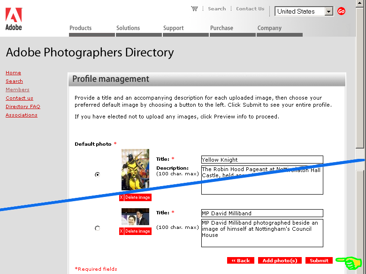Open the United States country dropdown
The height and width of the screenshot is (274, 366).
[304, 11]
